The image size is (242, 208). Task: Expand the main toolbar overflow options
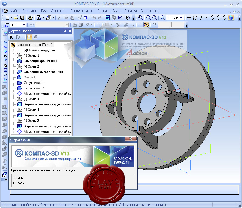133,19
